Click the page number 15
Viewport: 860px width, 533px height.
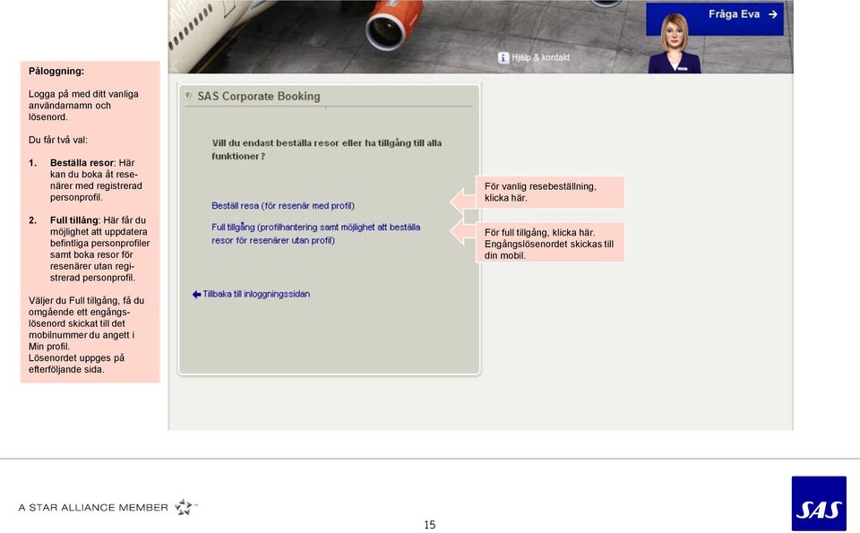click(430, 525)
